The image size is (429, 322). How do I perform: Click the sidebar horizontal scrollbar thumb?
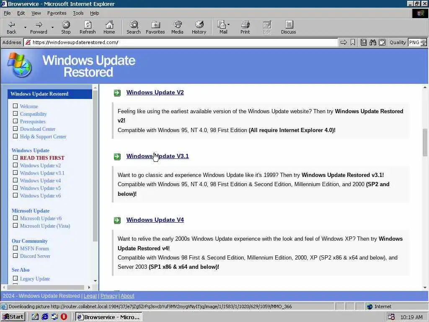point(45,287)
